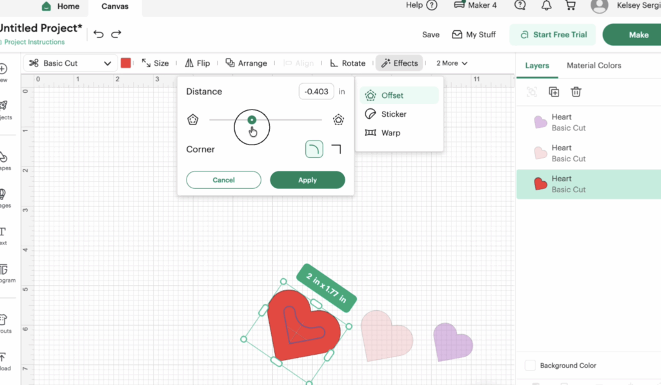Image resolution: width=661 pixels, height=385 pixels.
Task: Open the Projects sidebar icon
Action: coord(5,110)
